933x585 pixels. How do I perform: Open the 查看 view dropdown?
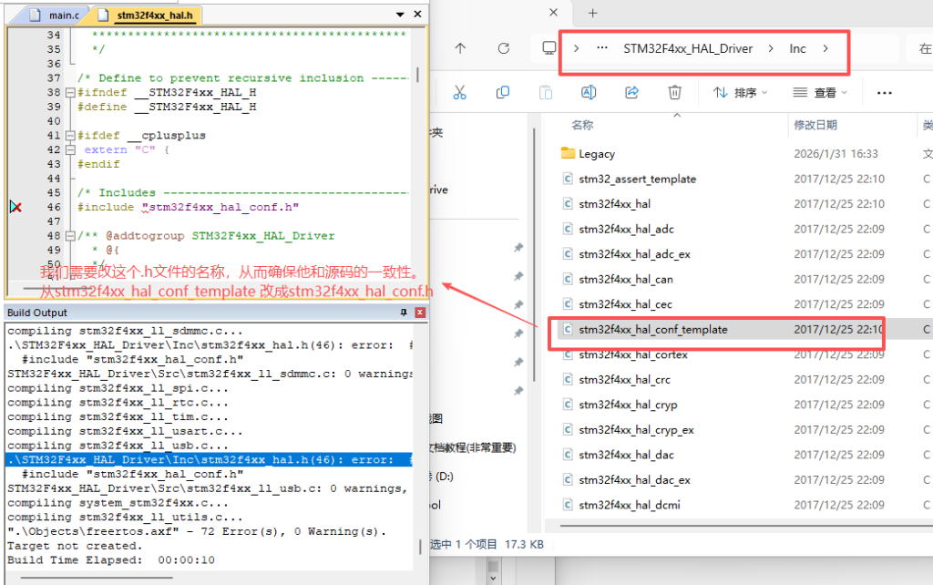tap(820, 92)
